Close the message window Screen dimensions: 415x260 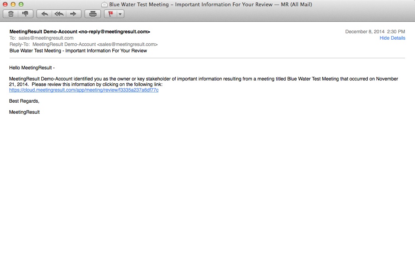pos(5,4)
